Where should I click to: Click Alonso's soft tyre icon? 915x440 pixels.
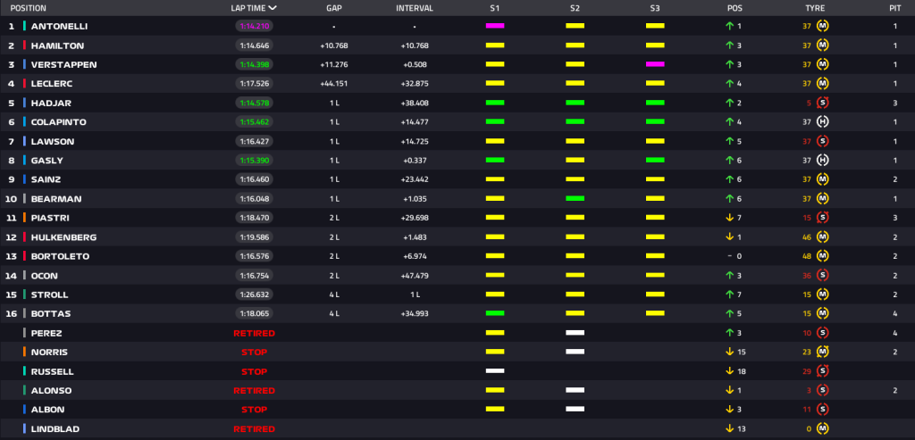tap(823, 390)
